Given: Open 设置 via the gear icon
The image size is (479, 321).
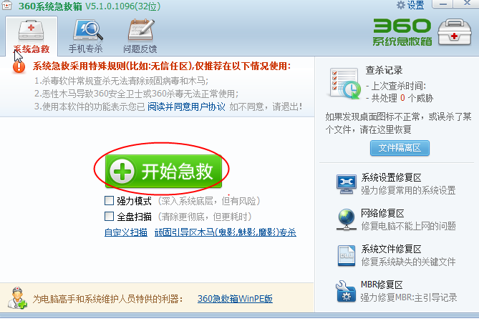Looking at the screenshot, I should [400, 5].
